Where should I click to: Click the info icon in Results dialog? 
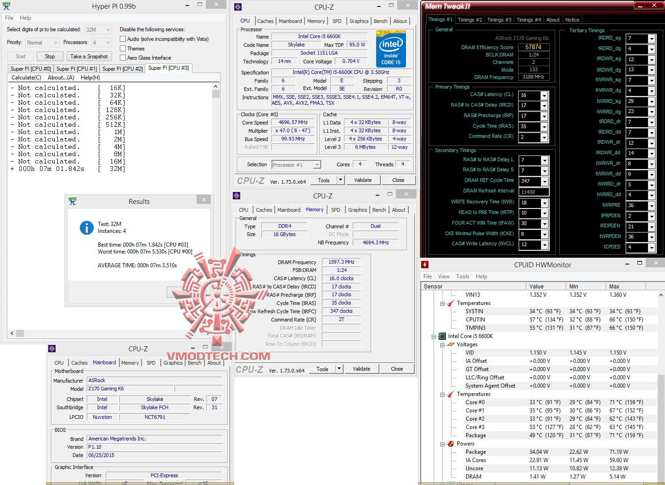pyautogui.click(x=86, y=227)
